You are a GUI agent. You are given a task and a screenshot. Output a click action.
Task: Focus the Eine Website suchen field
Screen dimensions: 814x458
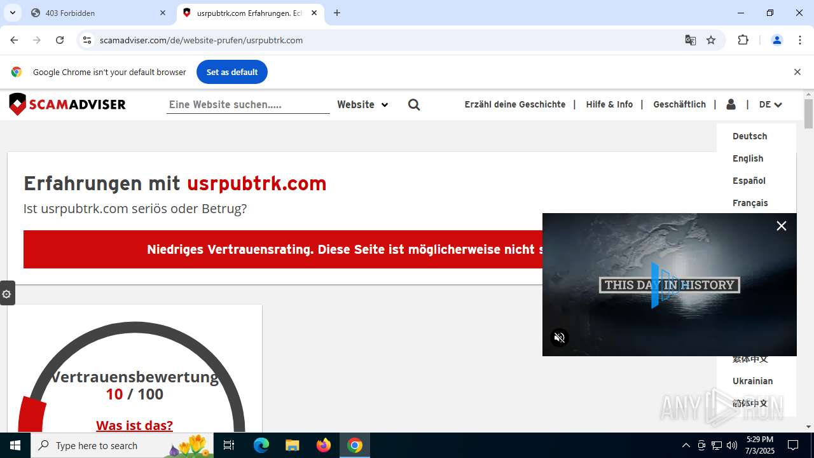[248, 104]
